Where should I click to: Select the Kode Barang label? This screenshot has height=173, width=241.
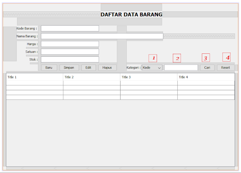coord(27,29)
